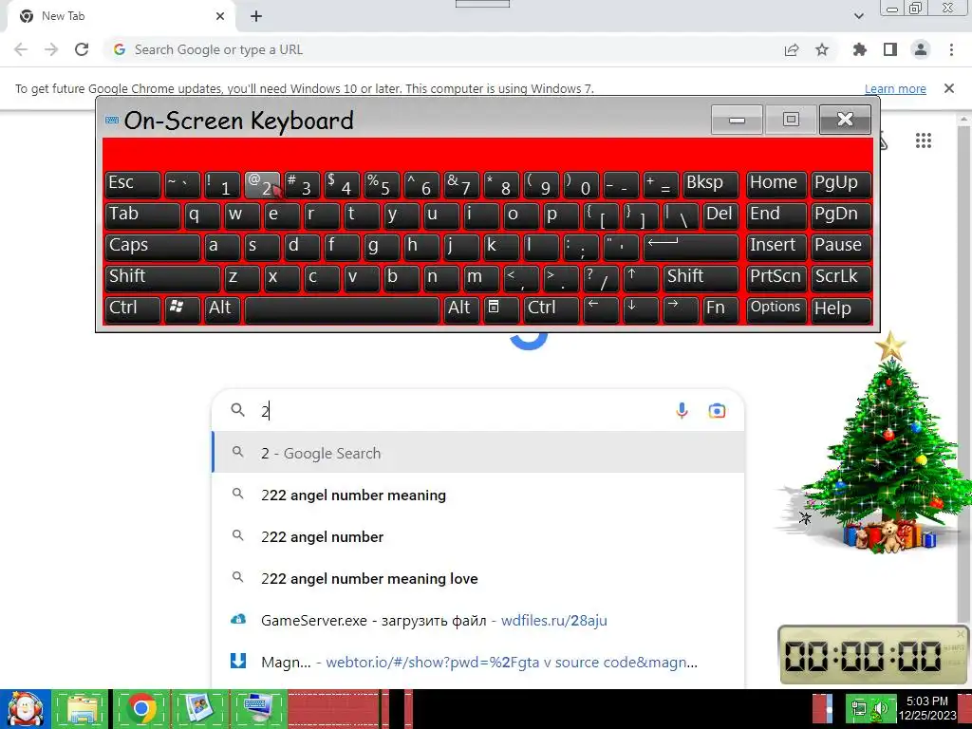Click the left arrow key on keyboard
972x729 pixels.
[x=601, y=309]
